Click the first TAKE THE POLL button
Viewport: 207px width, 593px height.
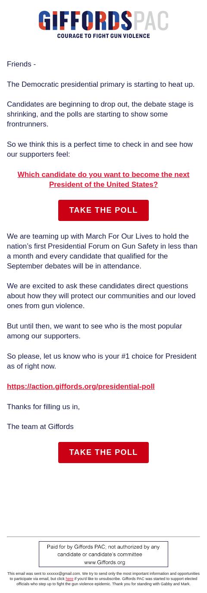pos(103,210)
